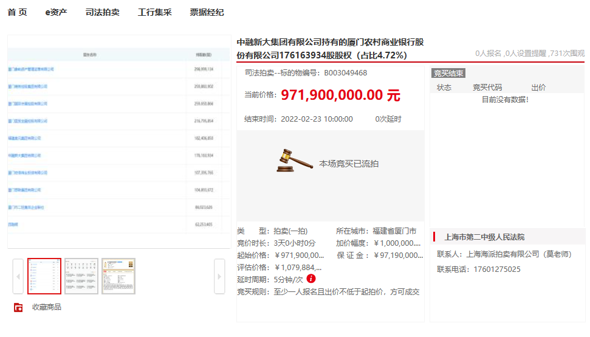Click the red folder favorite icon

click(x=18, y=307)
